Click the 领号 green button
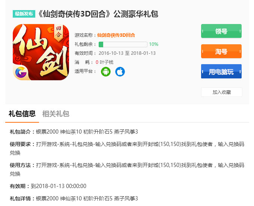 point(221,31)
